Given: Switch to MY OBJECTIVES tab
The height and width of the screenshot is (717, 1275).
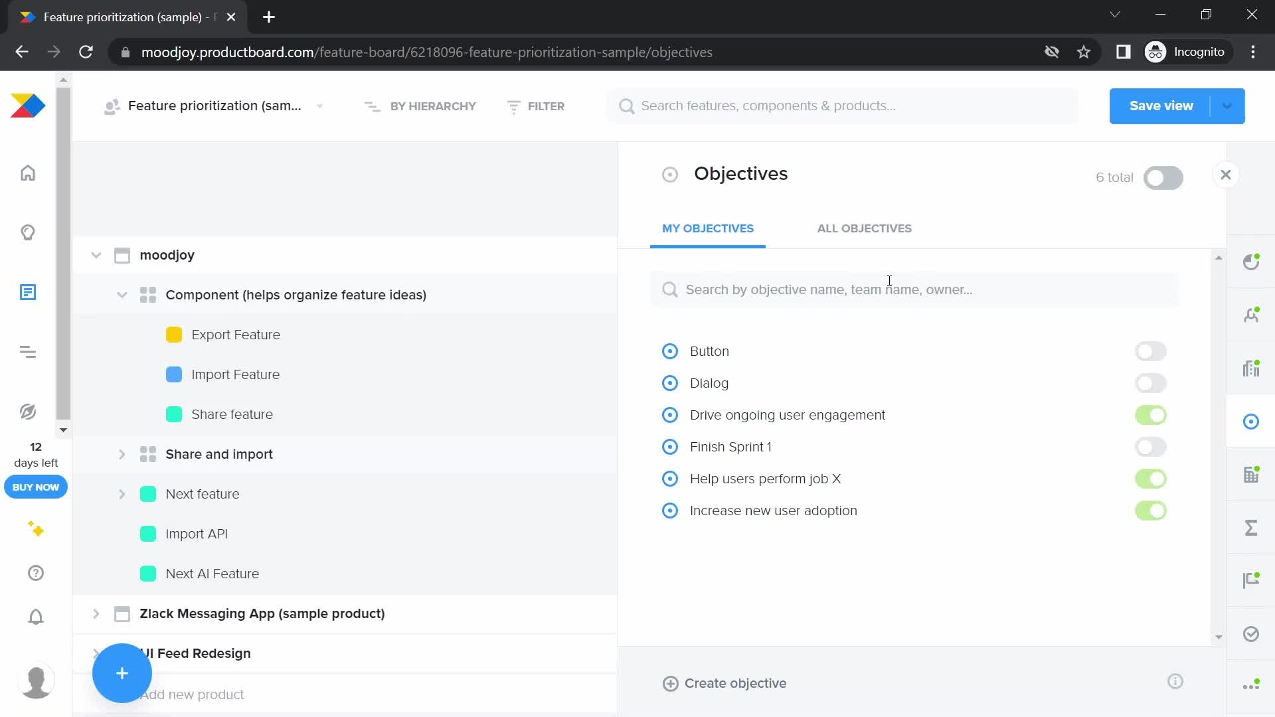Looking at the screenshot, I should coord(708,228).
